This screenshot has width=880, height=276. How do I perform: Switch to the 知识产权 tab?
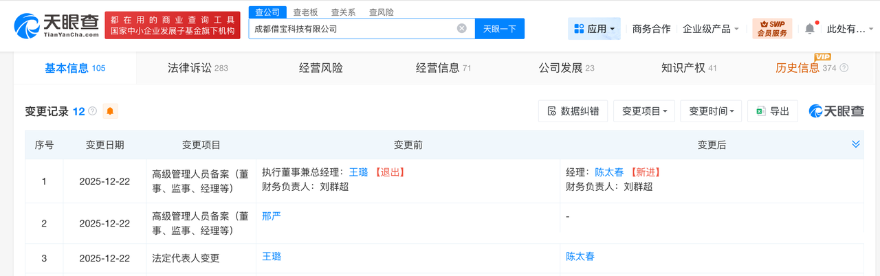point(689,68)
